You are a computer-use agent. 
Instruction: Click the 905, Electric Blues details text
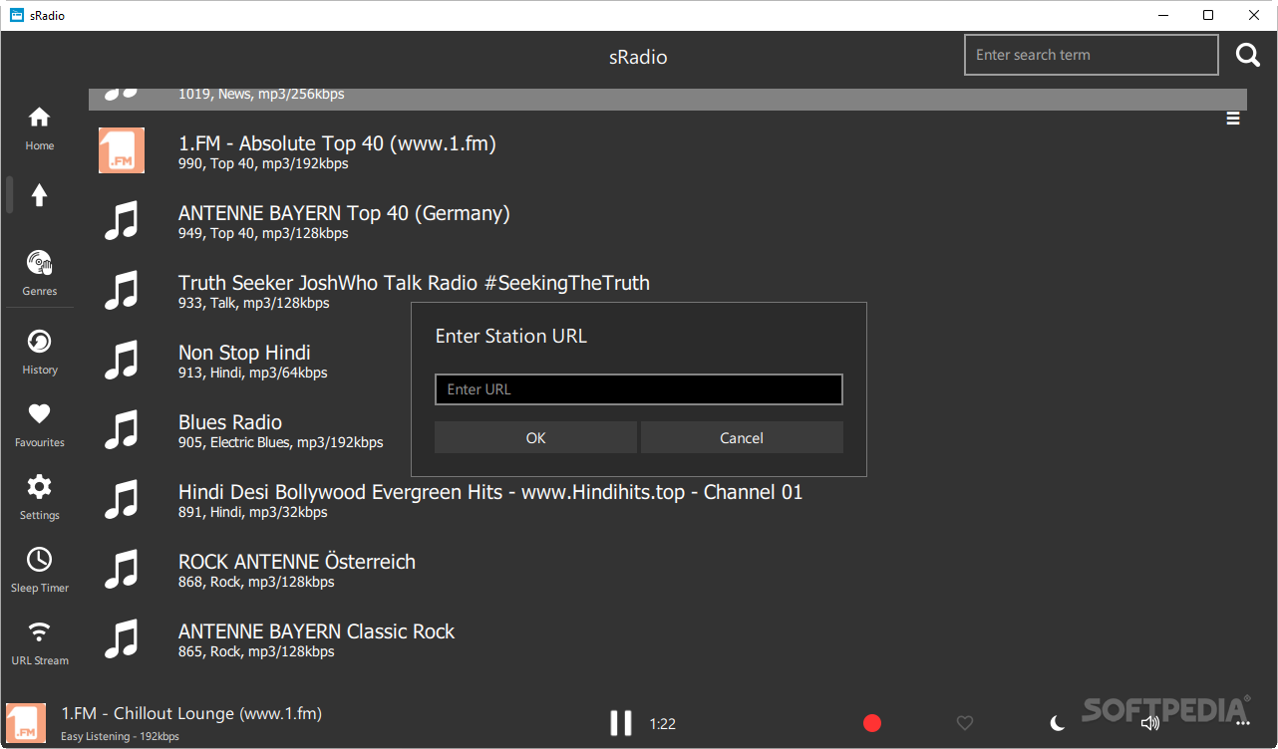pyautogui.click(x=280, y=442)
